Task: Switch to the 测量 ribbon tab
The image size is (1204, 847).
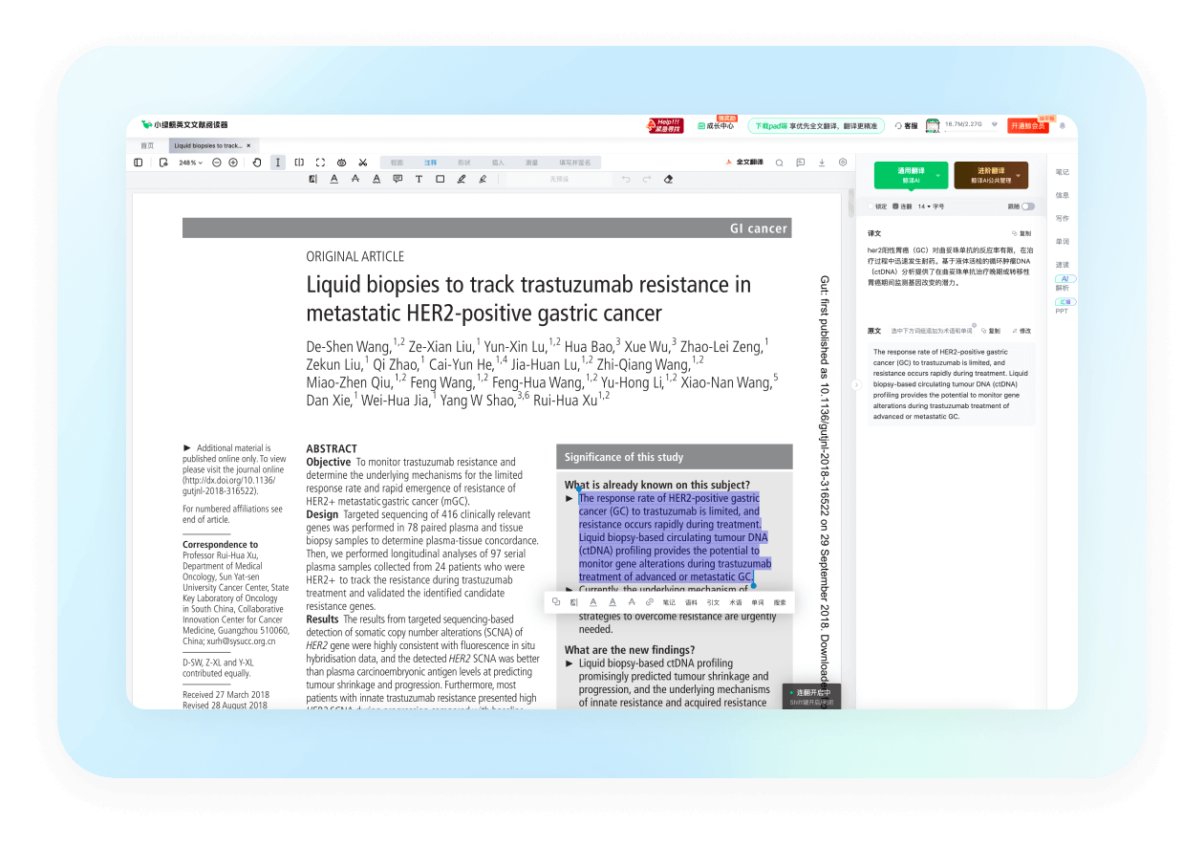Action: tap(531, 163)
